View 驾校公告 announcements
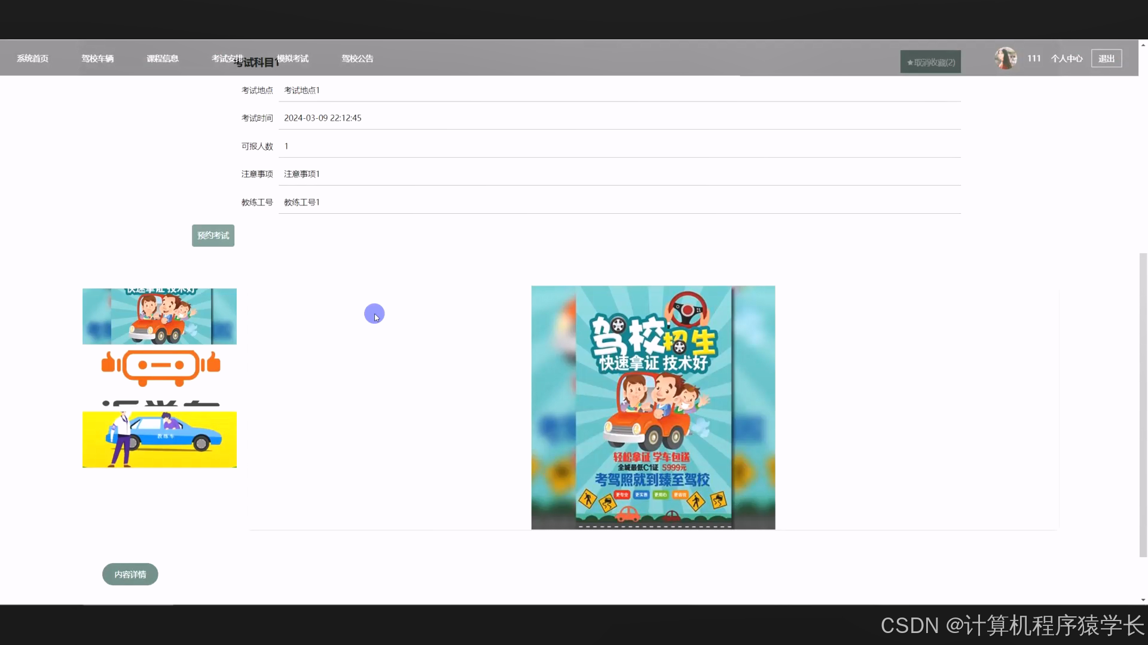The width and height of the screenshot is (1148, 645). tap(358, 59)
